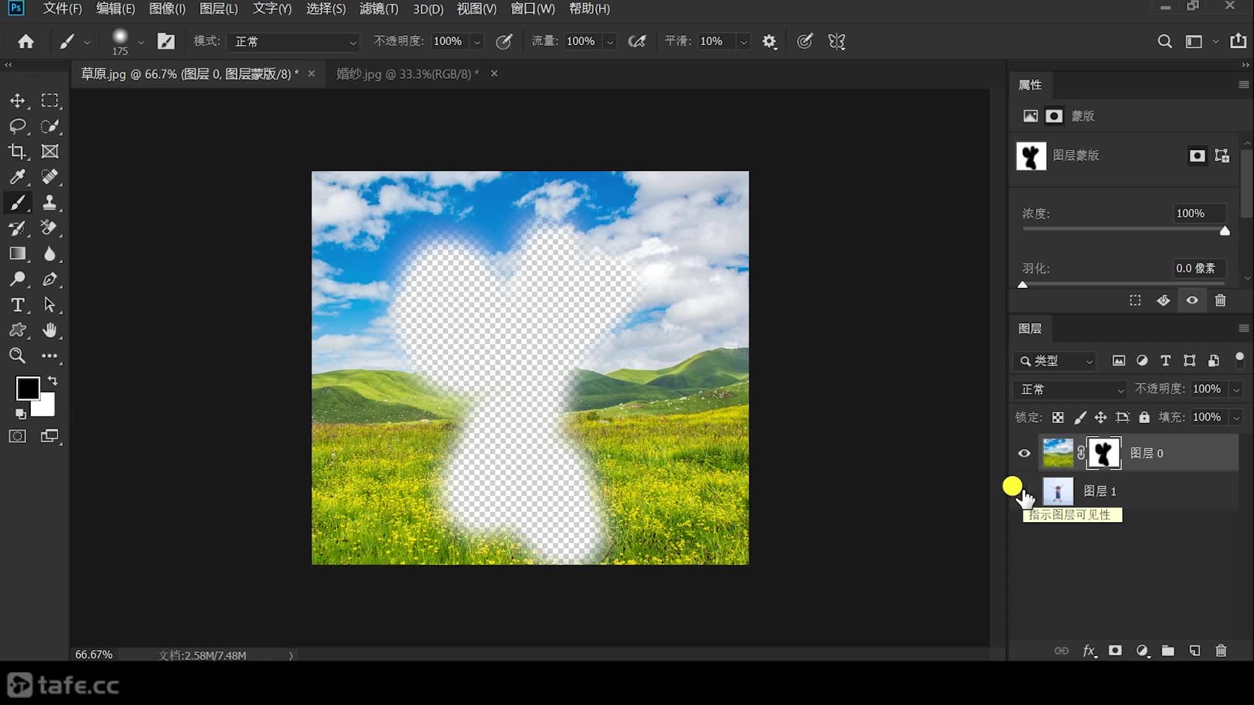Create a new group folder icon
1254x705 pixels.
point(1168,651)
